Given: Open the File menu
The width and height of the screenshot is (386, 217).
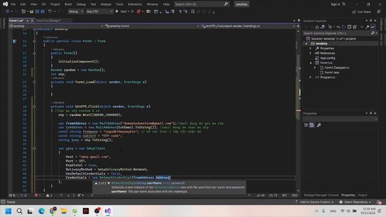Looking at the screenshot, I should (x=13, y=4).
